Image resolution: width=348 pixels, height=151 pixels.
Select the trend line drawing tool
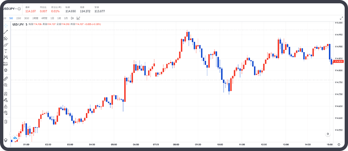6,32
